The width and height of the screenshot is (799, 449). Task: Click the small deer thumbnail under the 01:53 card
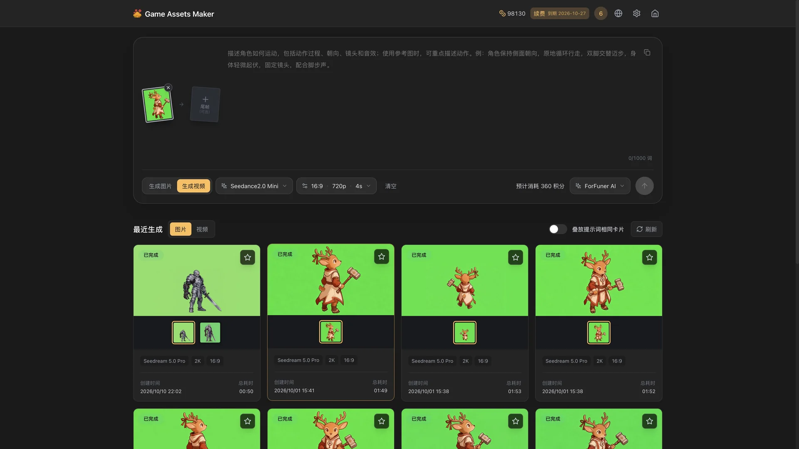click(x=465, y=333)
